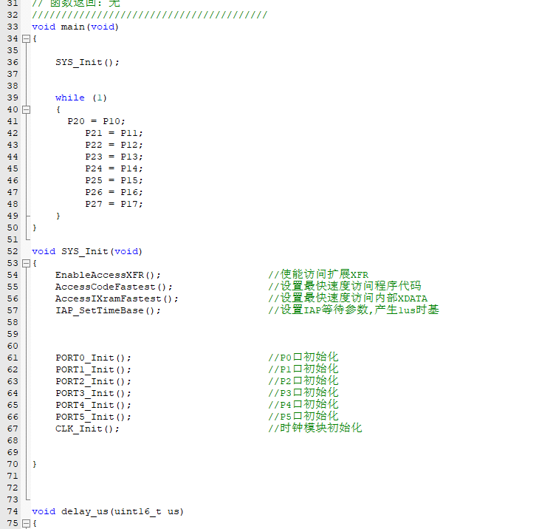Click PORT5_Init(); call
The image size is (536, 529).
(x=93, y=417)
